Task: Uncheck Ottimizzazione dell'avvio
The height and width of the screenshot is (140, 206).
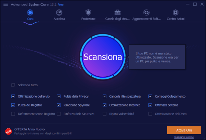Action: (13, 97)
